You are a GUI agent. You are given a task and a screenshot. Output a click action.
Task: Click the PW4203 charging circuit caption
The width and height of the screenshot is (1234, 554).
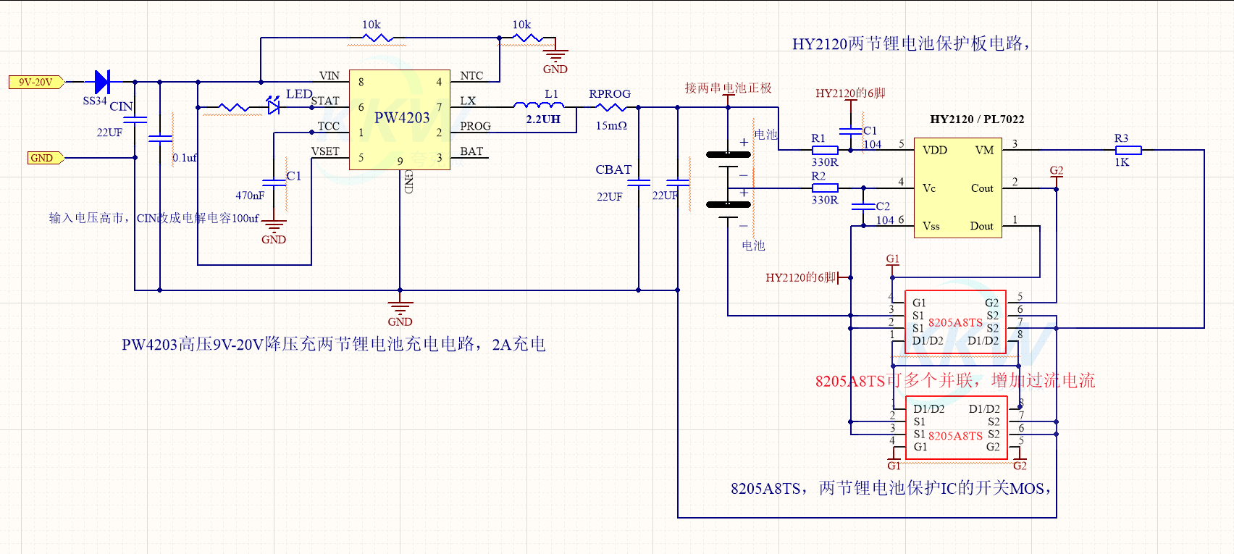click(x=334, y=344)
